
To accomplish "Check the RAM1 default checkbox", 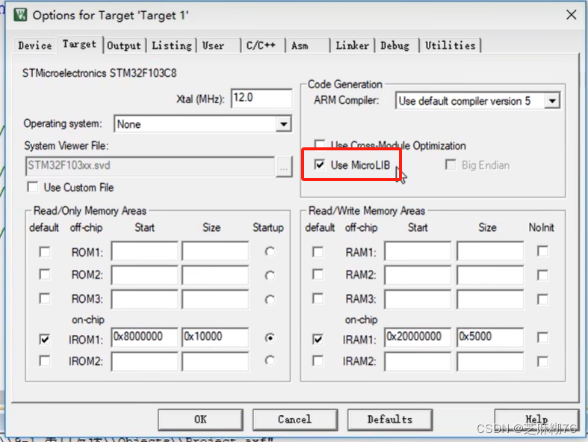I will (x=318, y=251).
